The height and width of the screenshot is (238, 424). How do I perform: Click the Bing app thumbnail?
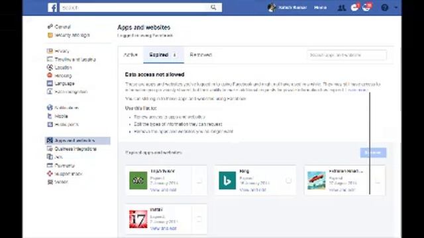[227, 180]
